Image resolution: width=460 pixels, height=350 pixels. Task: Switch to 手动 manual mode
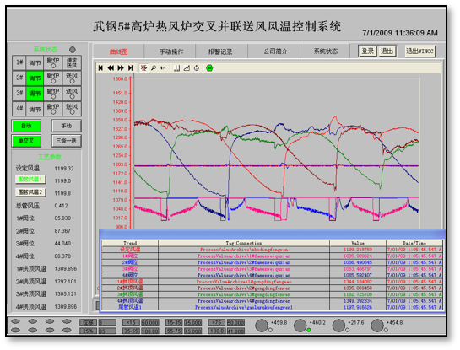tap(67, 126)
